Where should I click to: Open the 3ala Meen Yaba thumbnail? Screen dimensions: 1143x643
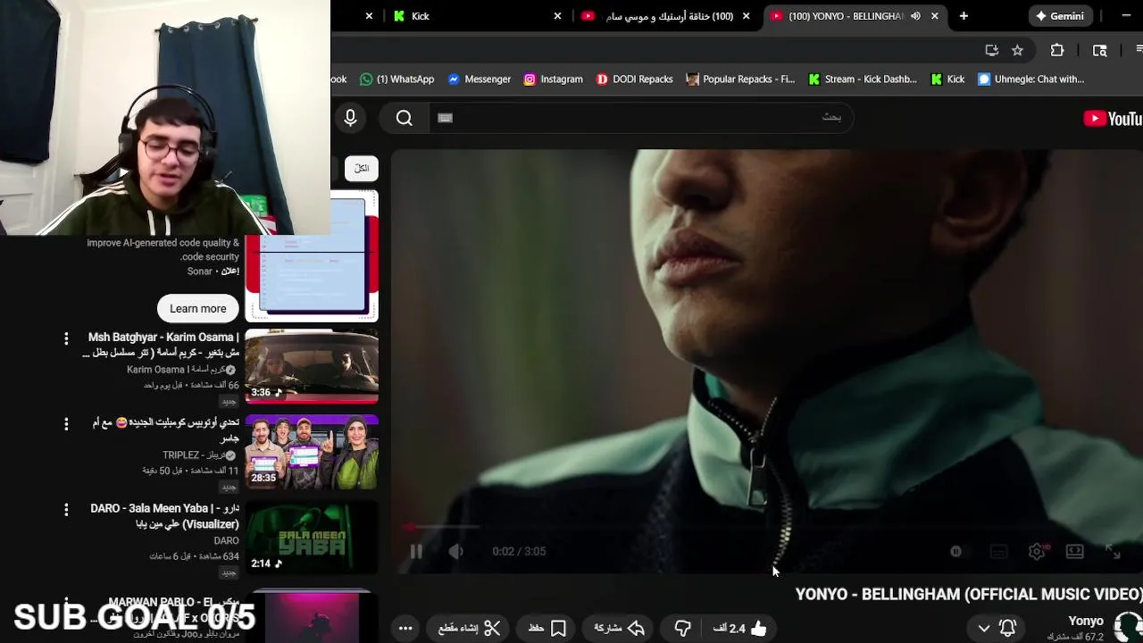tap(312, 537)
